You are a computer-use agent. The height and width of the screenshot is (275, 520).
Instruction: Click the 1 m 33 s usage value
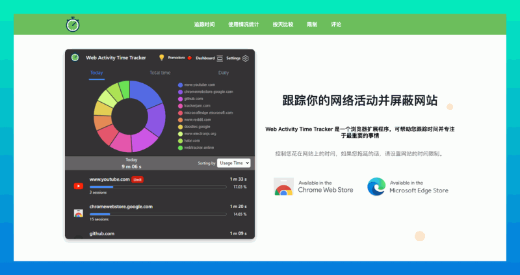click(x=238, y=179)
